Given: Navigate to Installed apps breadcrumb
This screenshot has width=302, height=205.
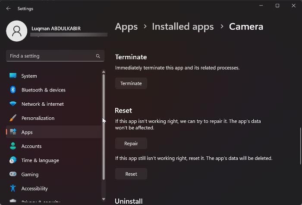Looking at the screenshot, I should [x=183, y=27].
